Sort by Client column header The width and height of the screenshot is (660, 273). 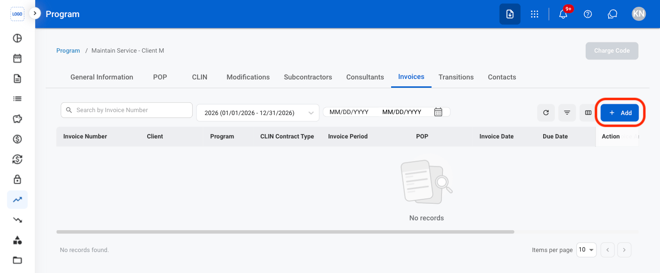pyautogui.click(x=155, y=136)
